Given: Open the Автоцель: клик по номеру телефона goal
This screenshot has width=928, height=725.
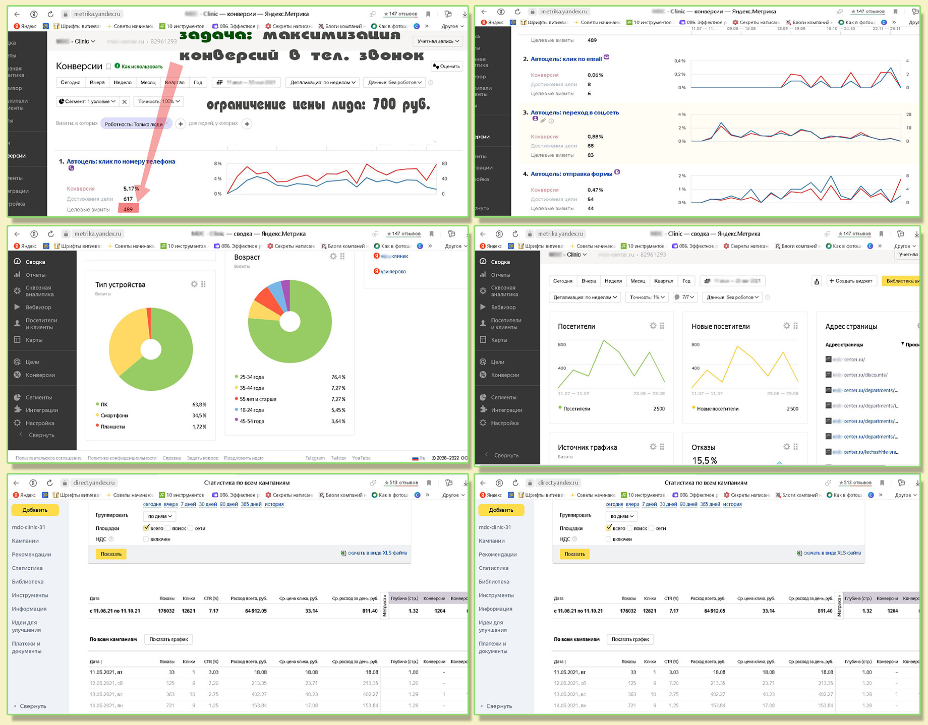Looking at the screenshot, I should 121,161.
